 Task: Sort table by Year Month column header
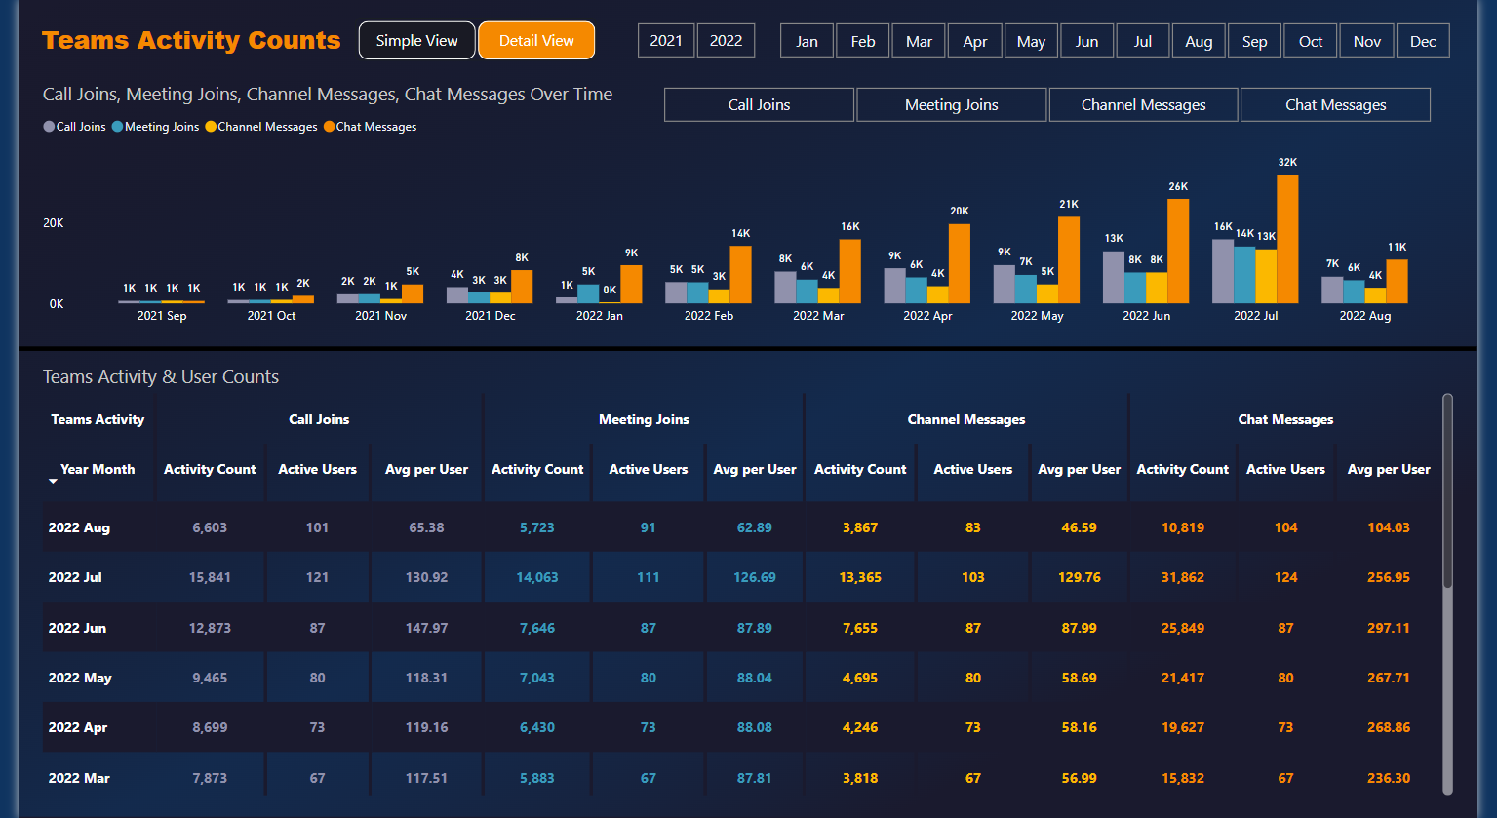coord(98,469)
